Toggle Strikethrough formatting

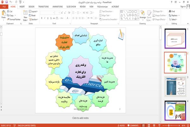[x=54, y=18]
